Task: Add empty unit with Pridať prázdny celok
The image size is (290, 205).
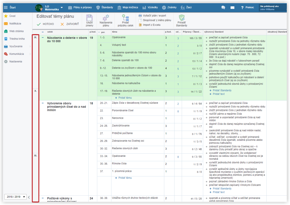Action: pos(125,21)
